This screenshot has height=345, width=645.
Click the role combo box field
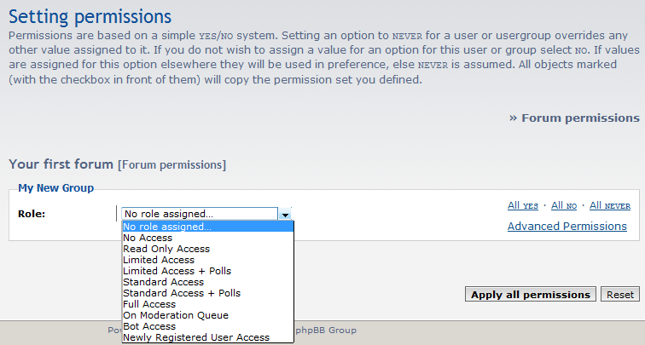click(200, 215)
